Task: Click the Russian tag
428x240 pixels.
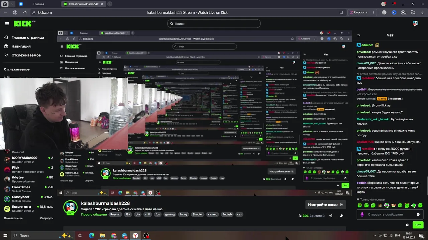Action: point(115,214)
